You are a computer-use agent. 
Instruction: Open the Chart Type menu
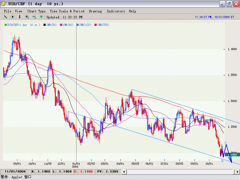coord(36,11)
